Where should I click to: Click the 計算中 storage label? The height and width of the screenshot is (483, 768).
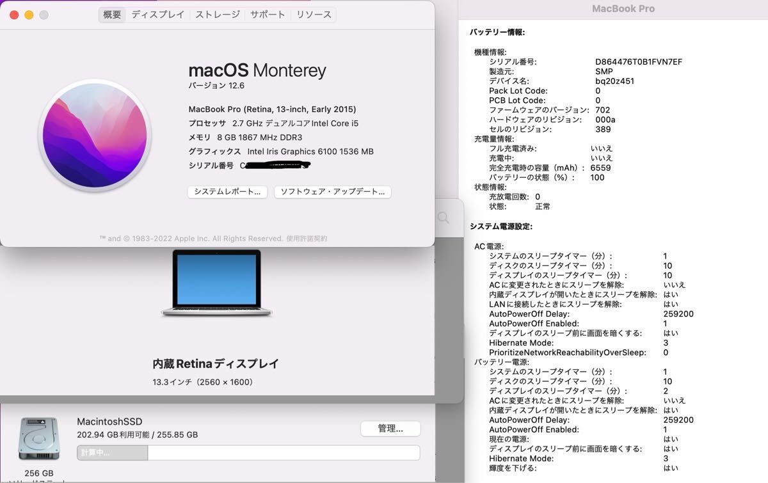coord(94,453)
